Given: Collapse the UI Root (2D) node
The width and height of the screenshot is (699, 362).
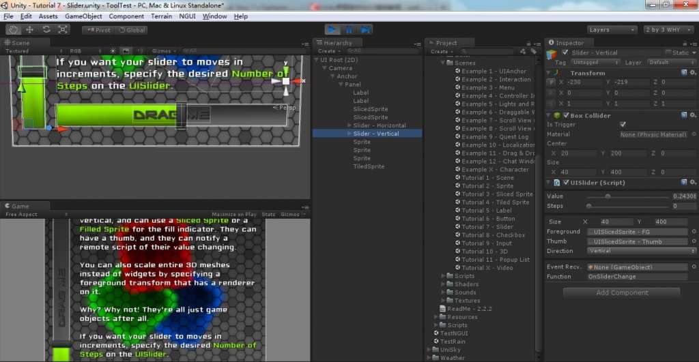Looking at the screenshot, I should coord(317,60).
